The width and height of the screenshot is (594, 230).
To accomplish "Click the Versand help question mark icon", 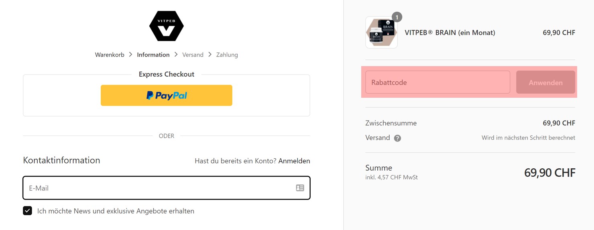I will pos(397,138).
